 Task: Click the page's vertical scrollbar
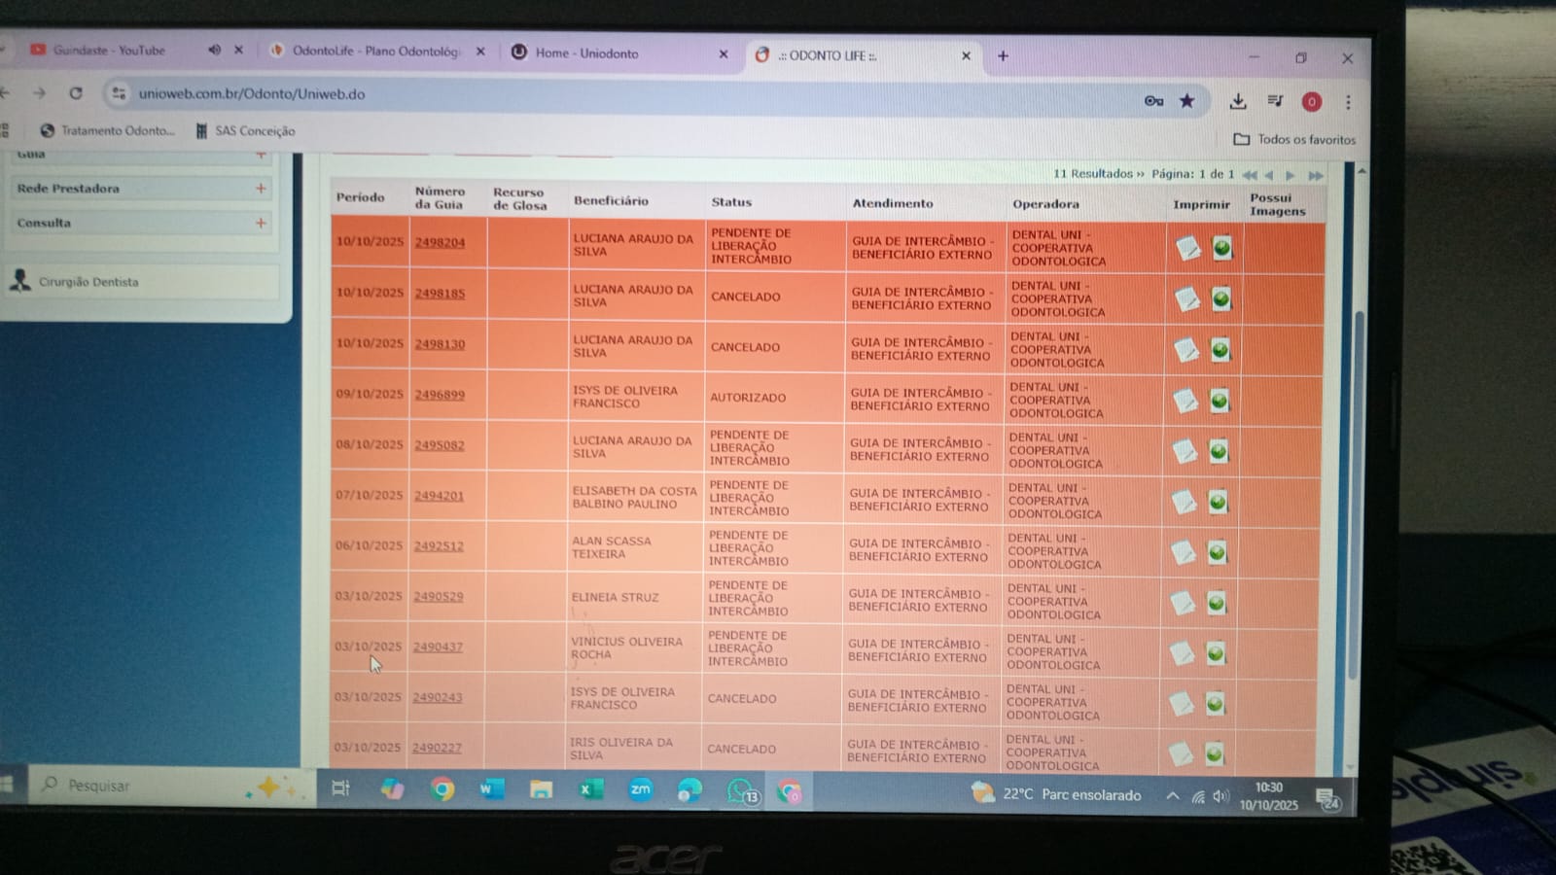click(x=1357, y=496)
